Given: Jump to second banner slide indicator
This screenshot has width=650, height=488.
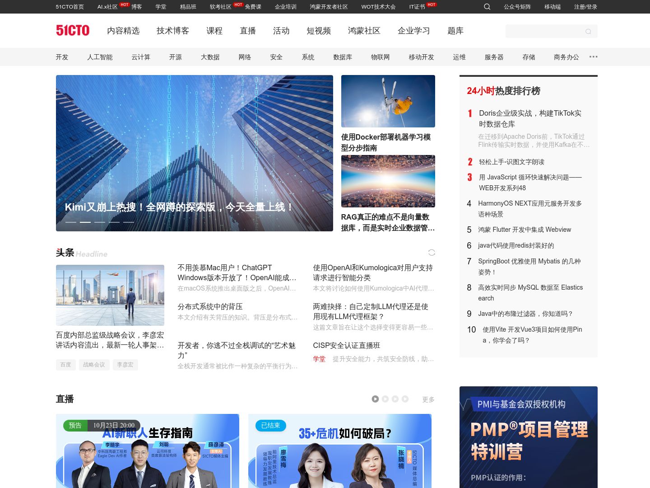Looking at the screenshot, I should tap(85, 222).
